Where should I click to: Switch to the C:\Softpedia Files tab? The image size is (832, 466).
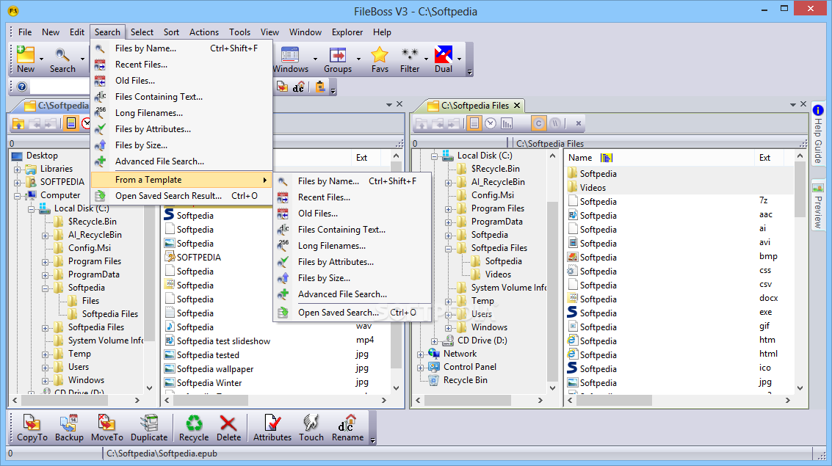(474, 106)
